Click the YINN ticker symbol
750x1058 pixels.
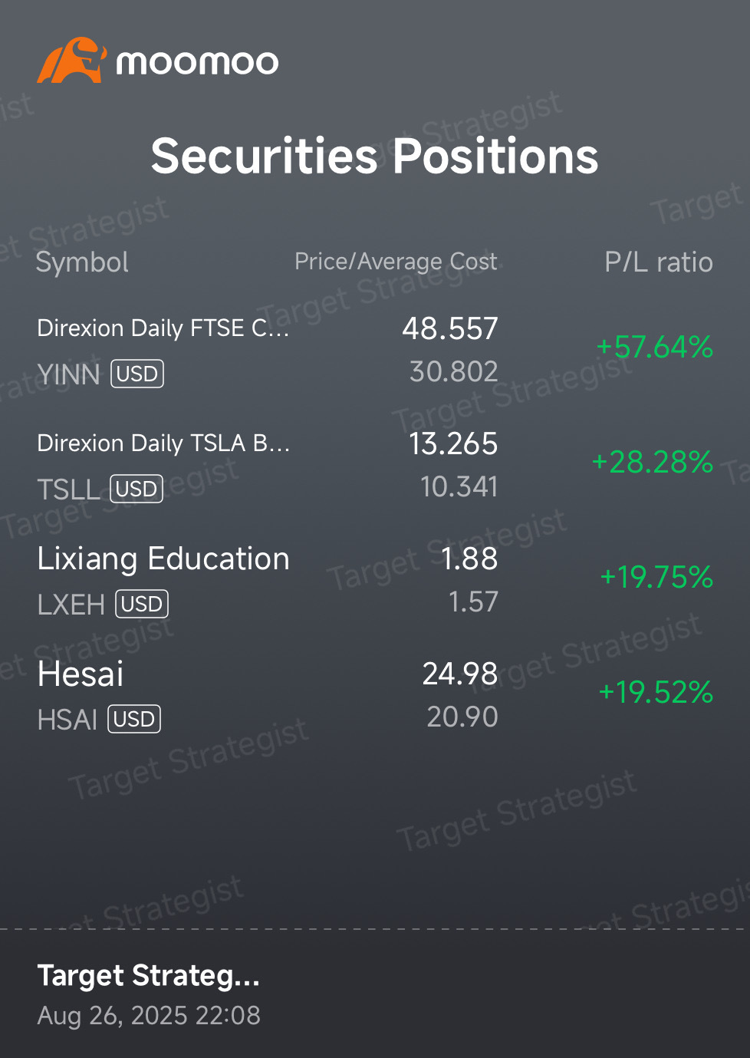[x=68, y=374]
